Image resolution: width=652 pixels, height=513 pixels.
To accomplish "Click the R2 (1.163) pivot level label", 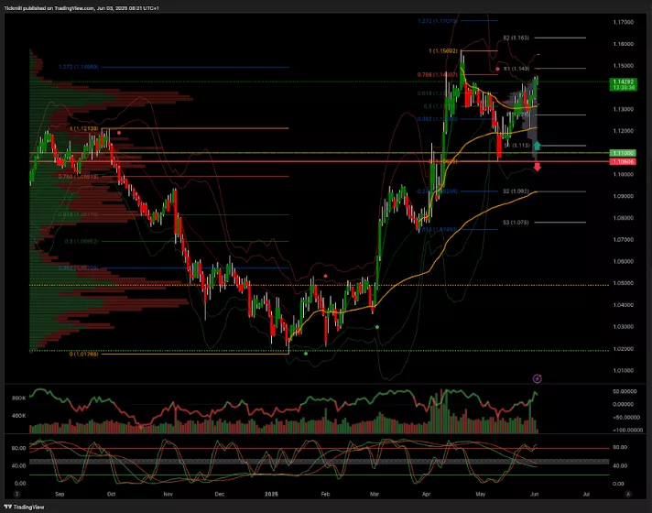I will click(516, 38).
